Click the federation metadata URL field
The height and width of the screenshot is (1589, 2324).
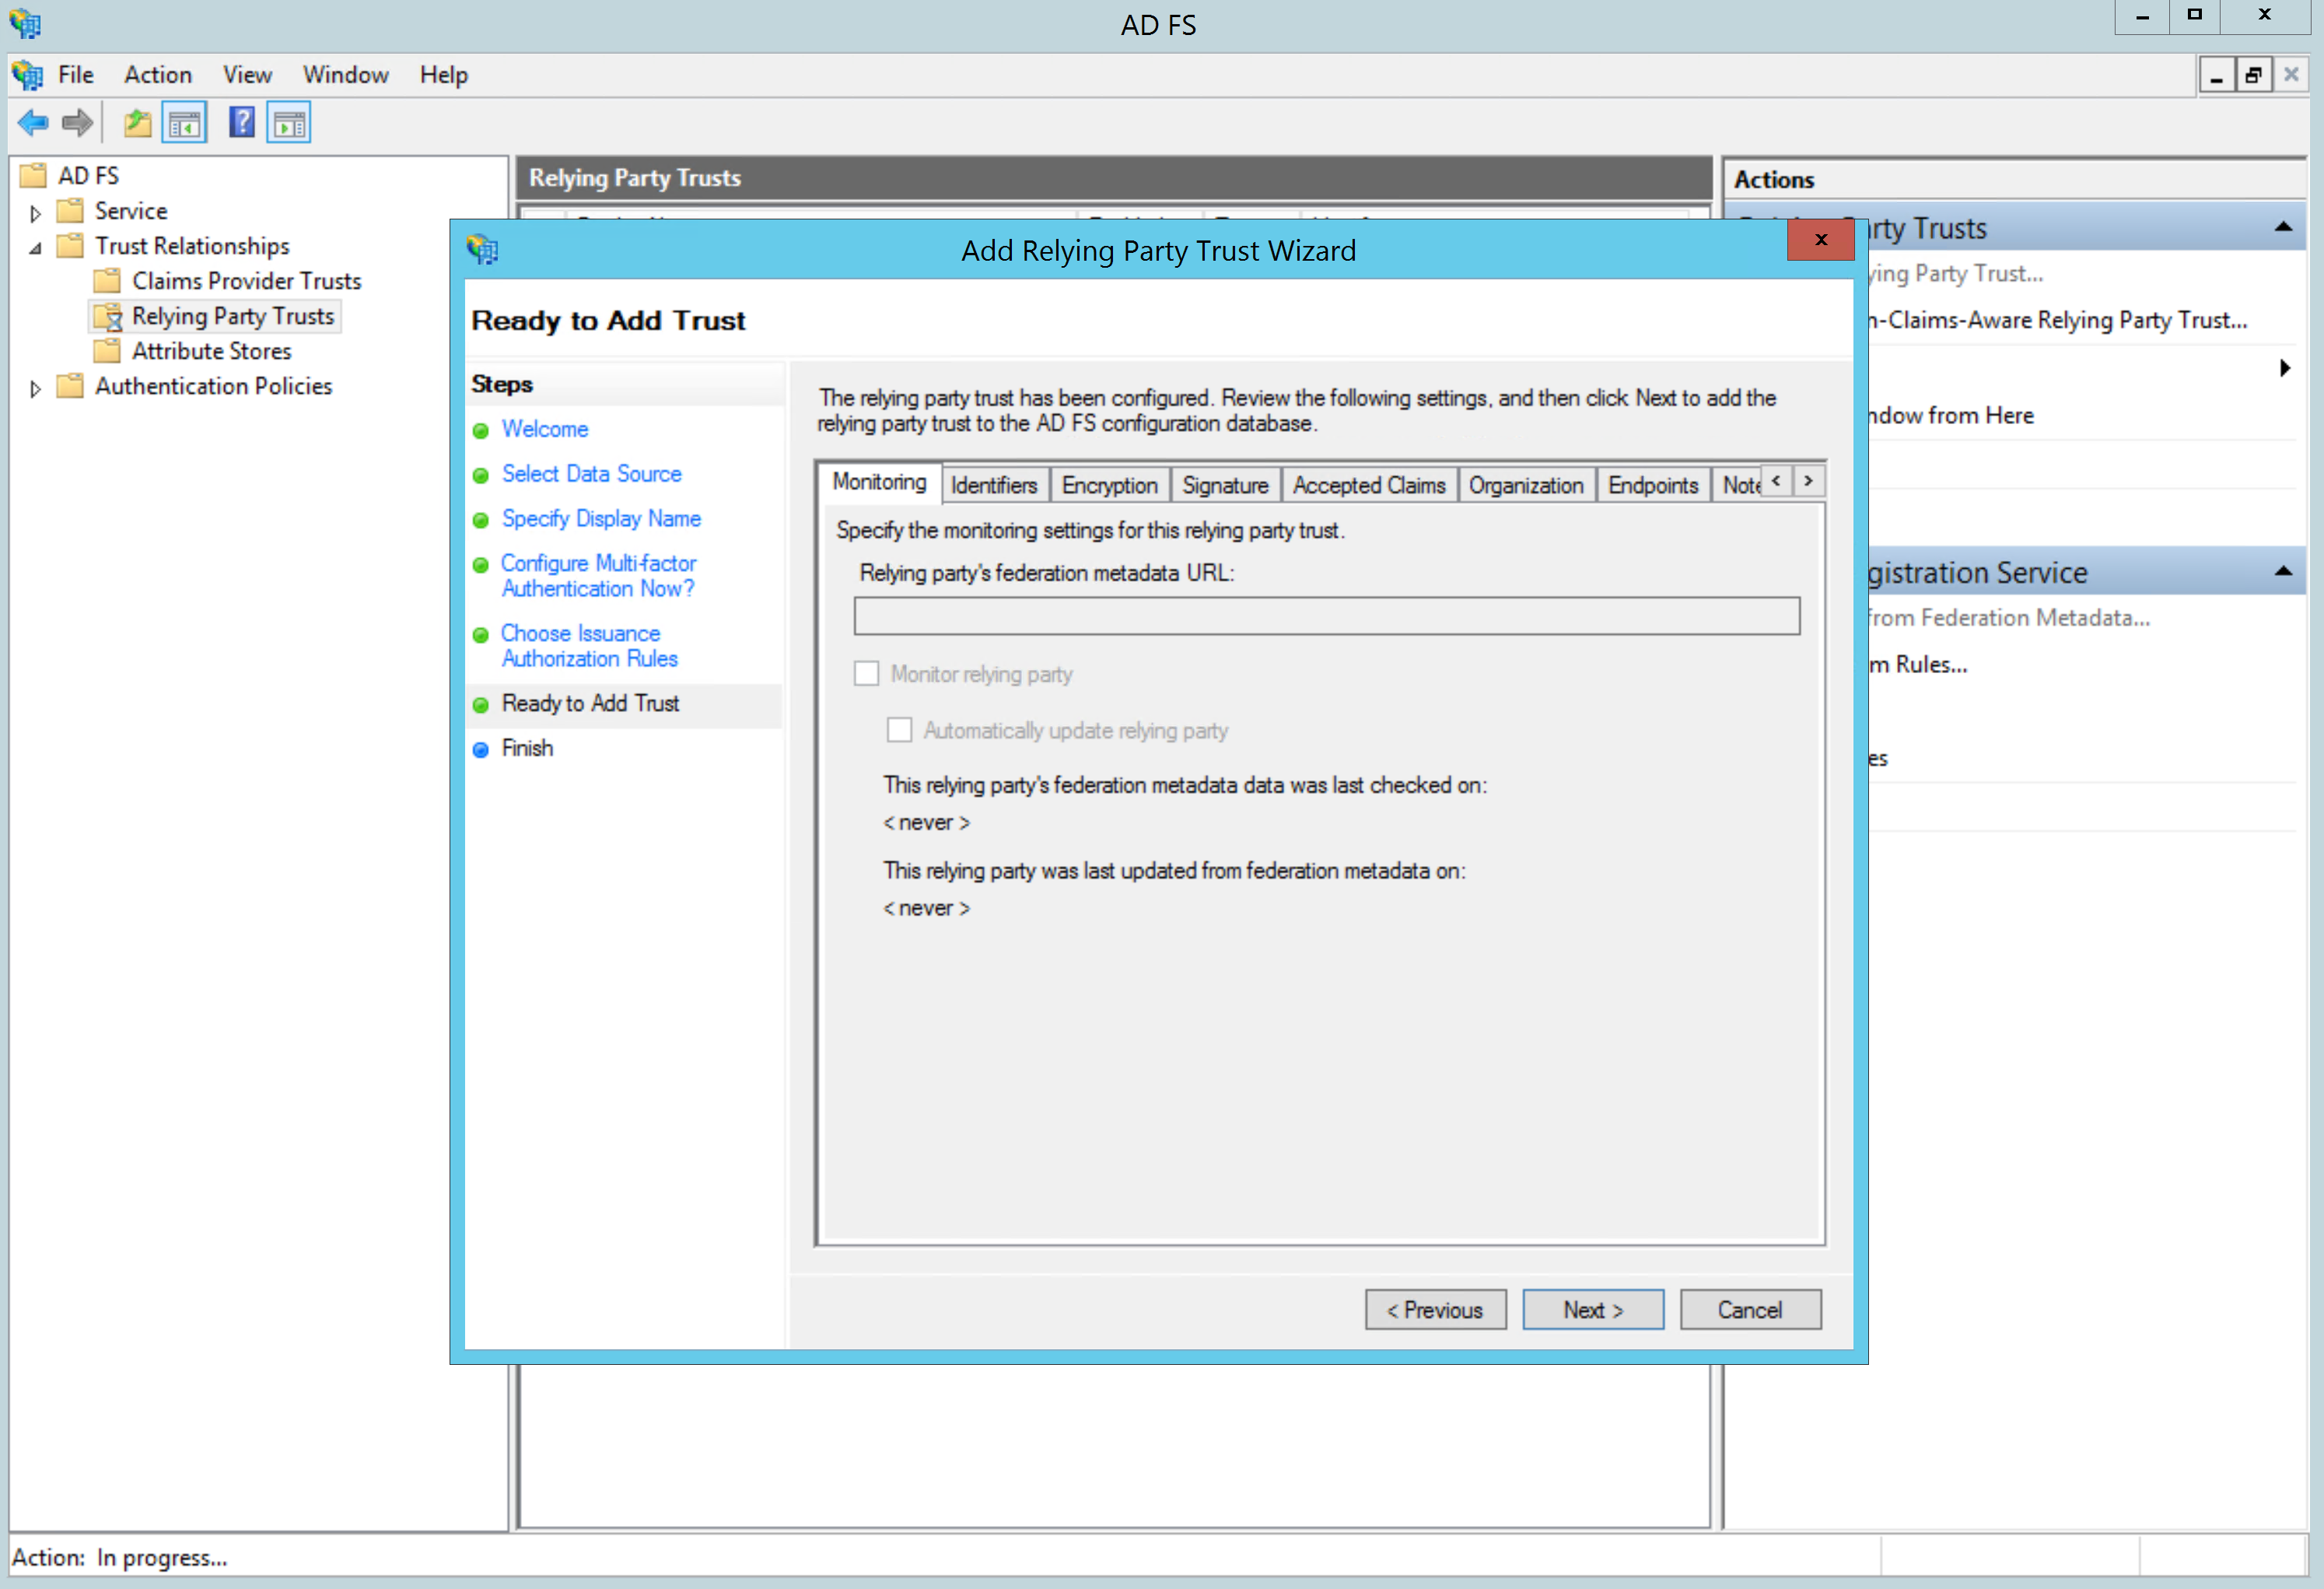click(1327, 616)
